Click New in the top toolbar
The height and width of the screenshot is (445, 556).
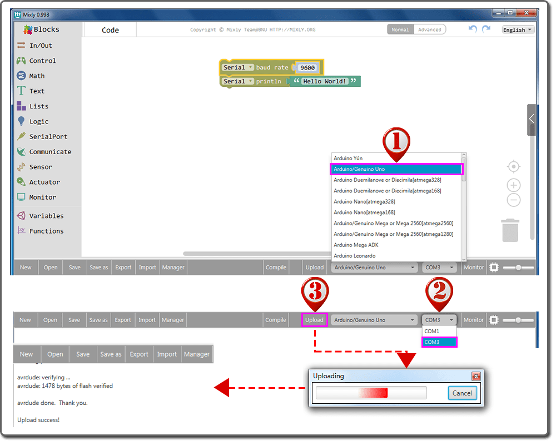coord(26,268)
